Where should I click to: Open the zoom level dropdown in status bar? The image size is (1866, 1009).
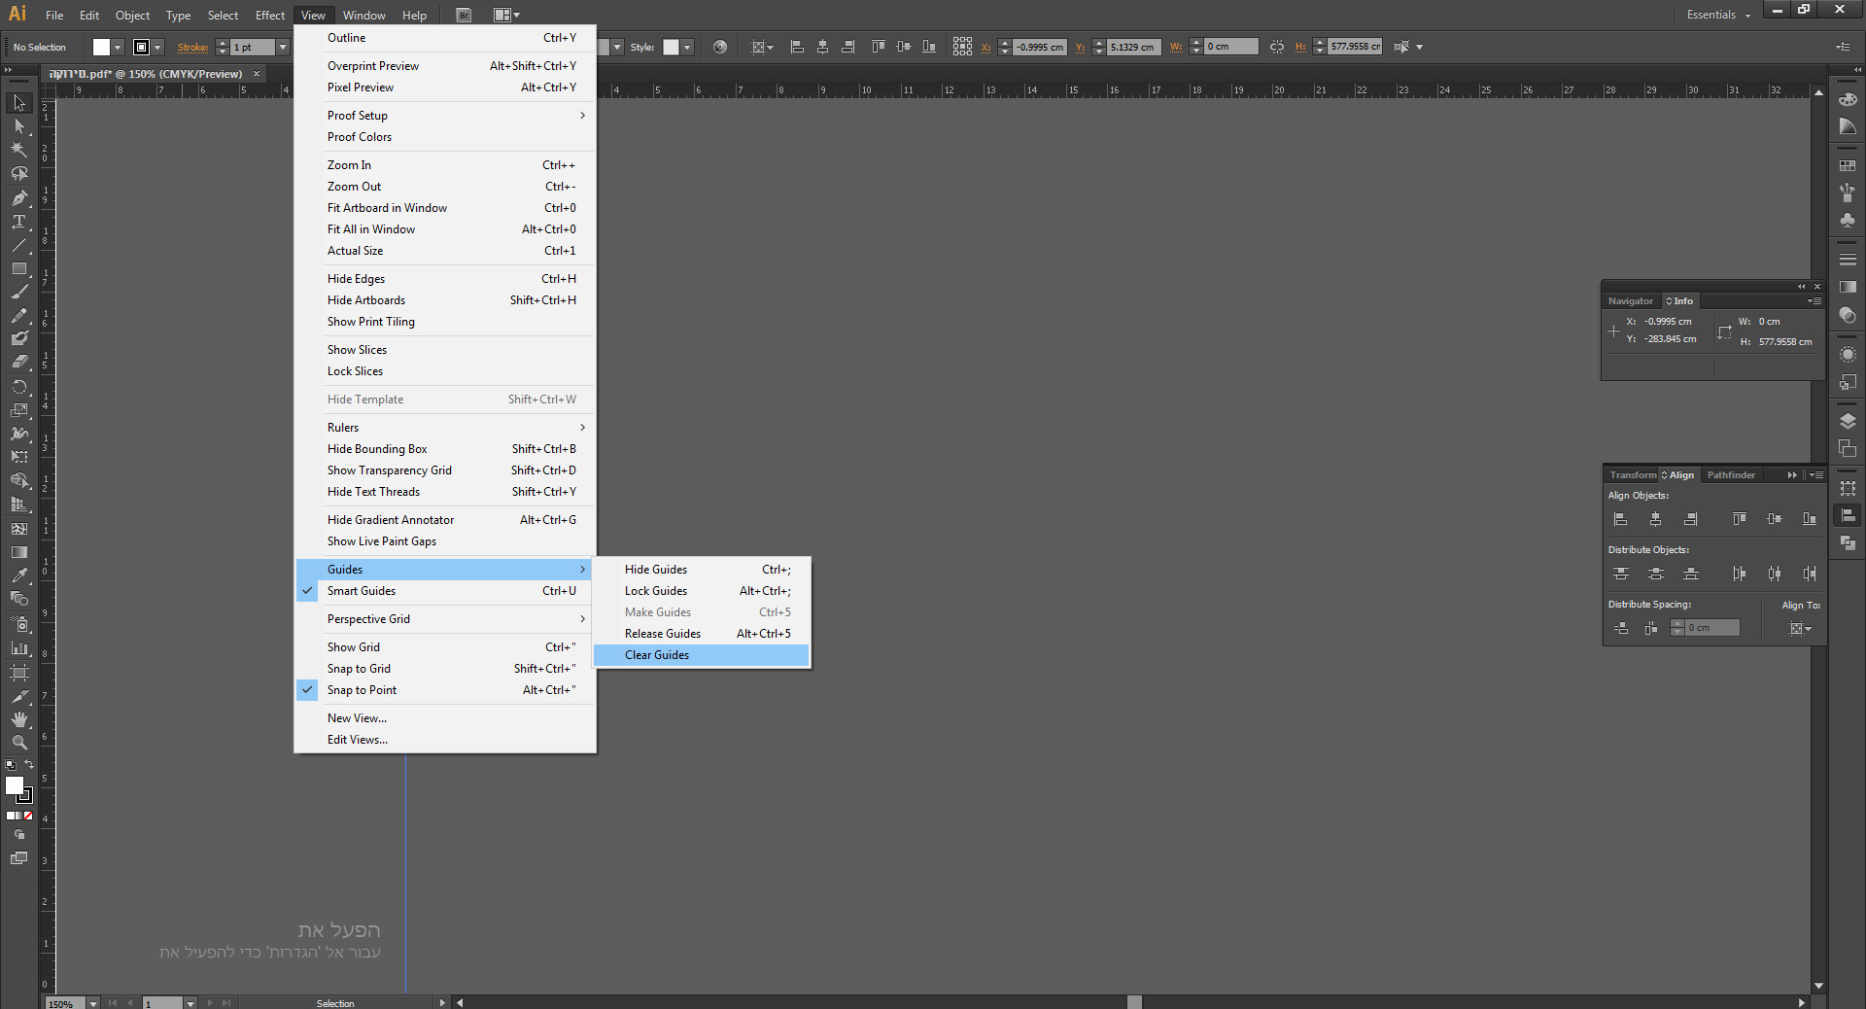pos(93,1002)
